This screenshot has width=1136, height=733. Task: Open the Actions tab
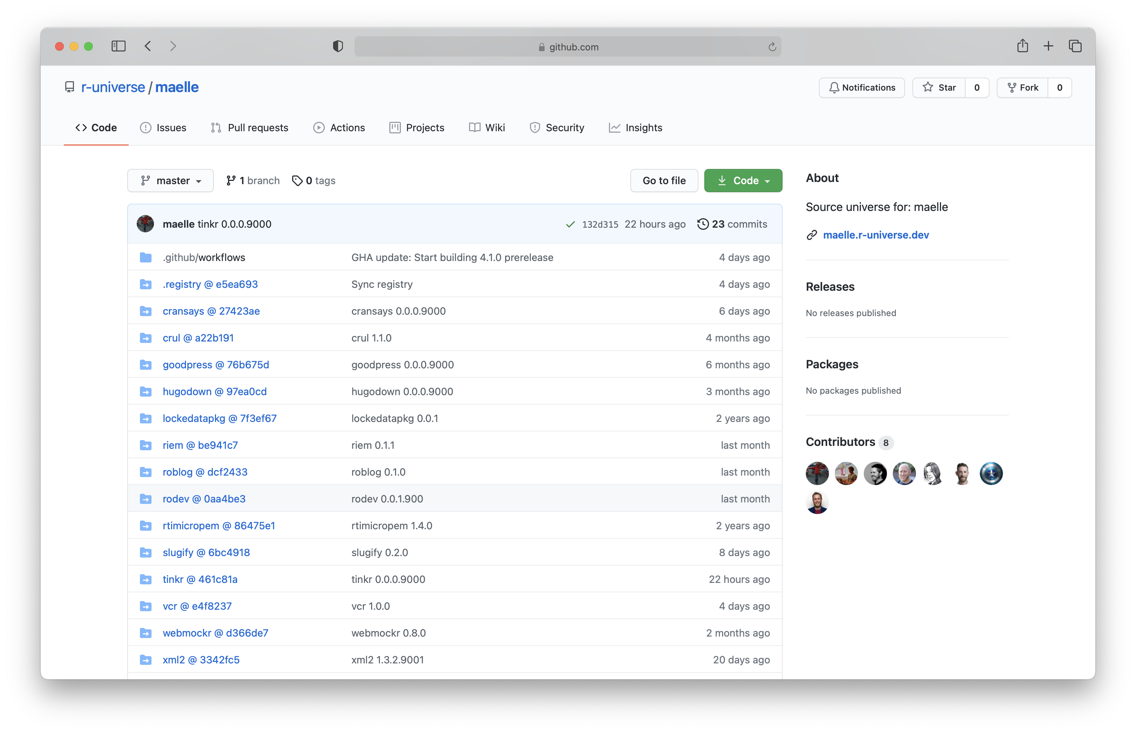(x=339, y=128)
